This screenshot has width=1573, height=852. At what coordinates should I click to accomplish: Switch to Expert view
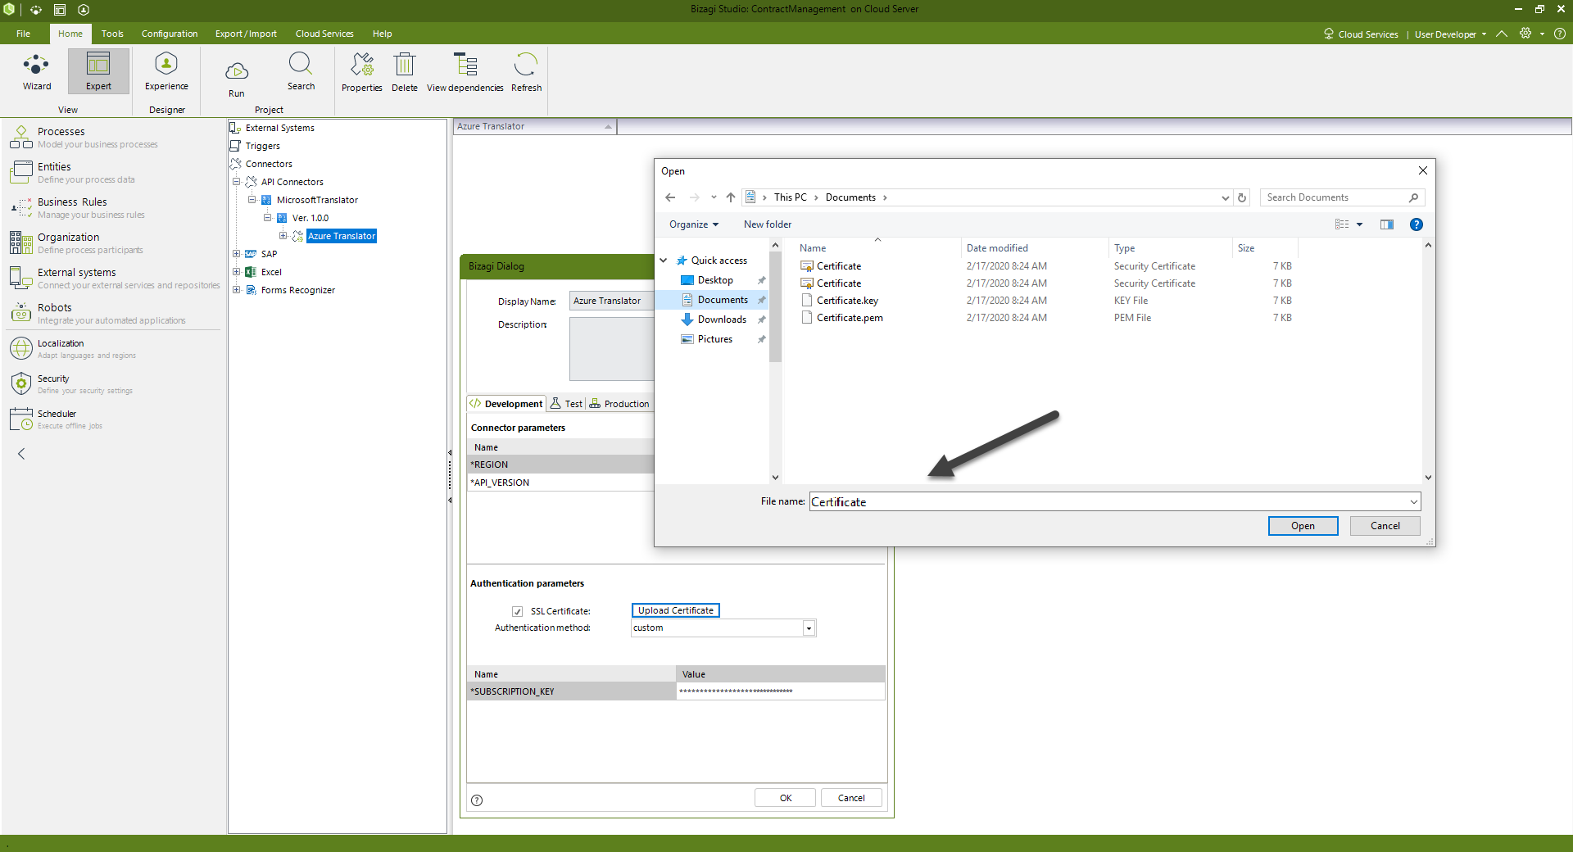pyautogui.click(x=98, y=71)
